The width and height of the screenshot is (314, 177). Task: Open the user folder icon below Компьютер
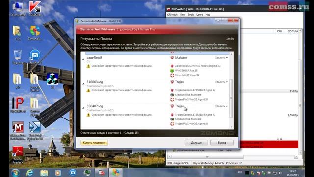click(18, 33)
